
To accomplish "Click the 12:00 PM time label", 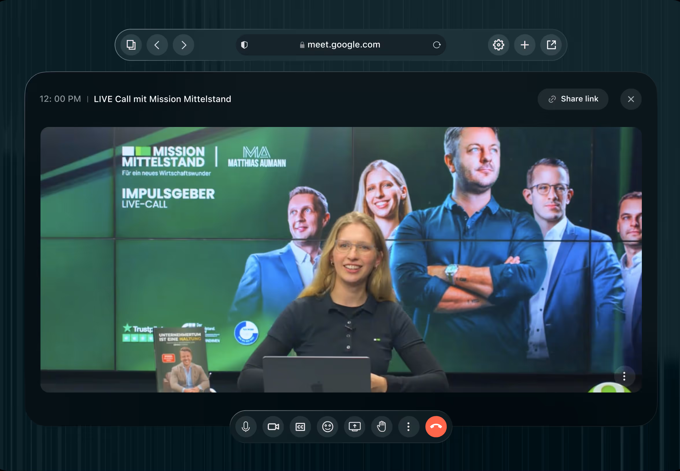I will tap(60, 99).
